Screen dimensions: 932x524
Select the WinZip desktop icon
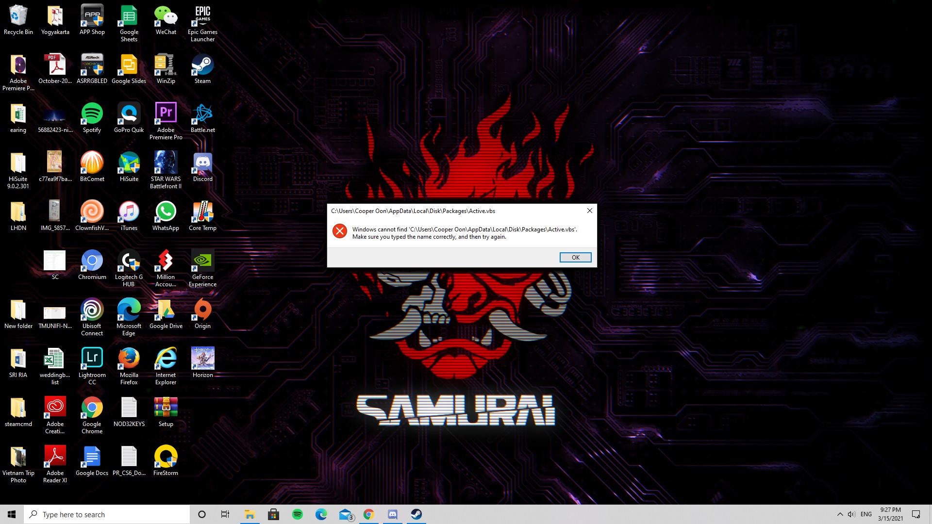click(x=166, y=69)
